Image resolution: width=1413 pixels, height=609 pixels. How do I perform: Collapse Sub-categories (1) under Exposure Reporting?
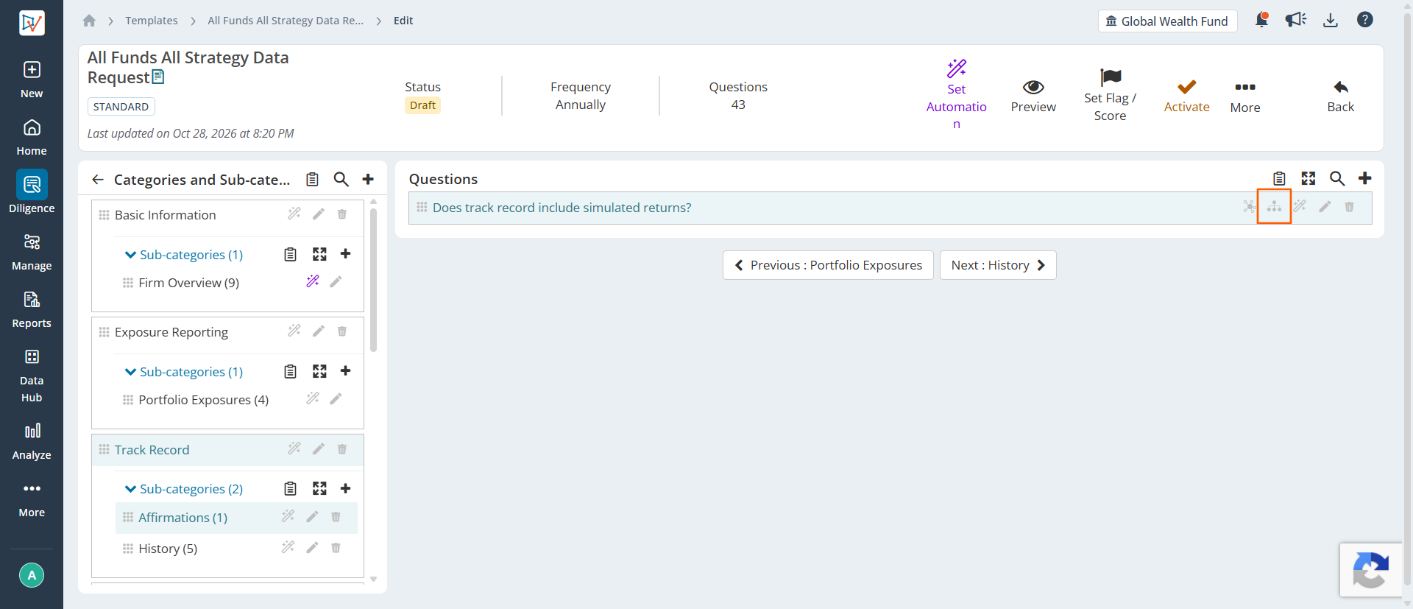click(183, 372)
